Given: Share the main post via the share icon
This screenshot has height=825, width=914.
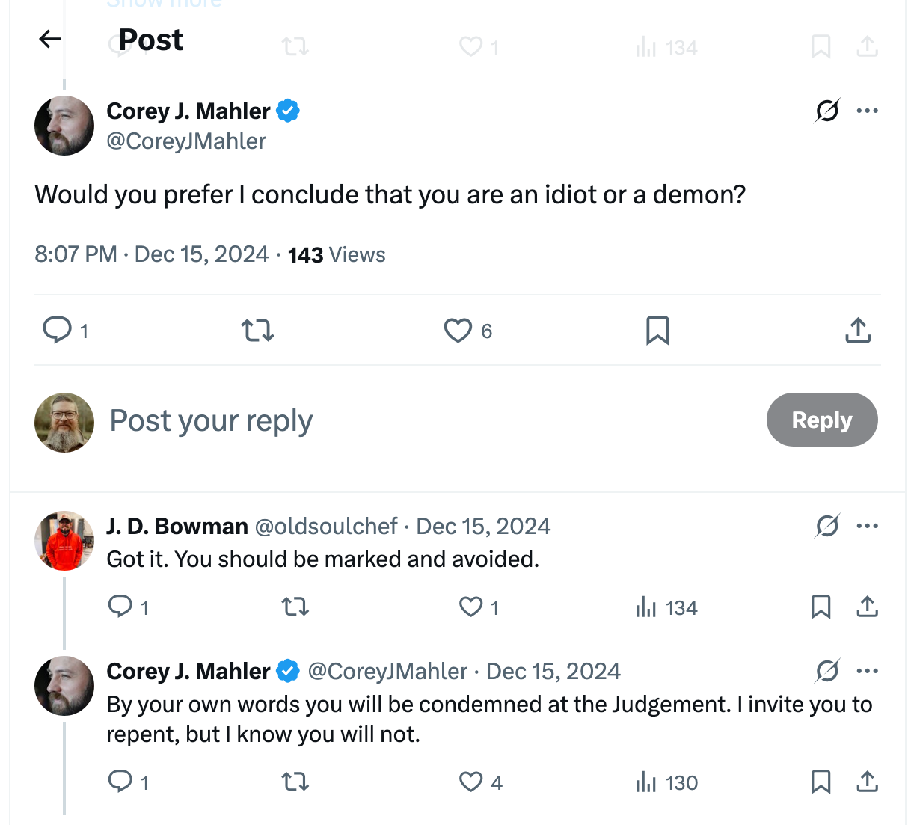Looking at the screenshot, I should 857,330.
